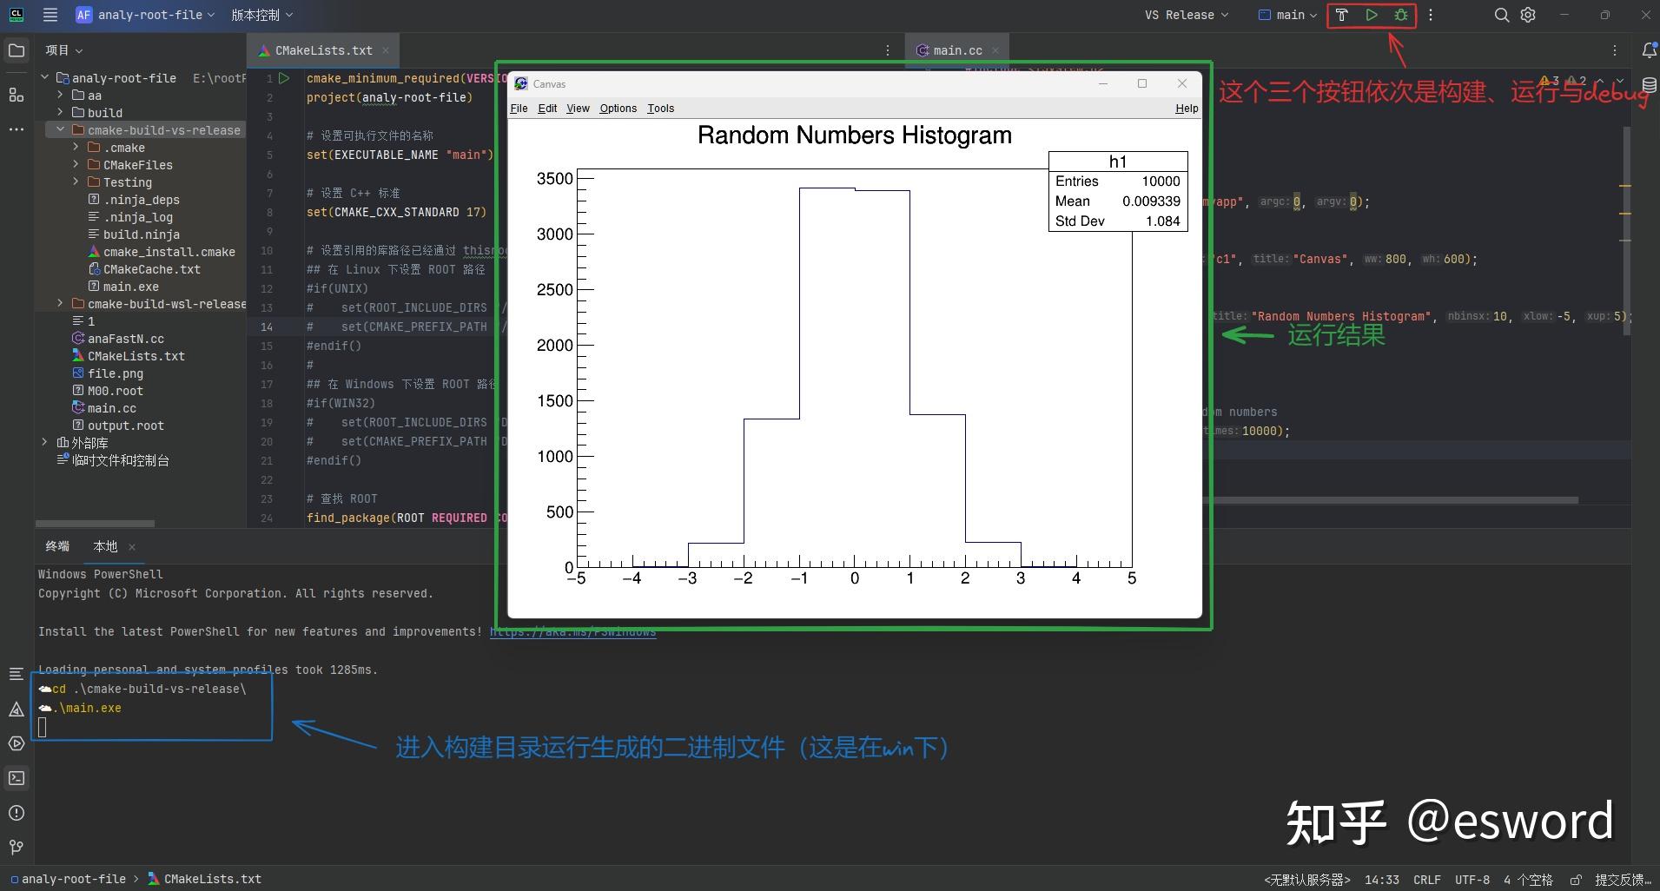Open the Project tool window folder icon
Screen dimensions: 1660x891
(16, 49)
